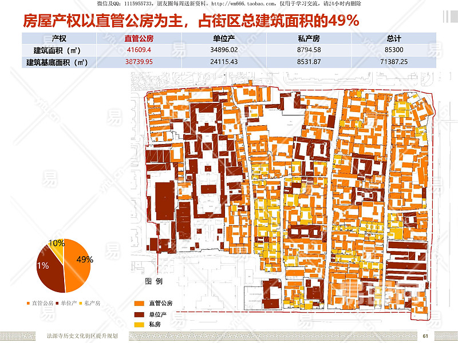Select the value 8531.87 in the table
This screenshot has height=343, width=458.
pyautogui.click(x=309, y=62)
